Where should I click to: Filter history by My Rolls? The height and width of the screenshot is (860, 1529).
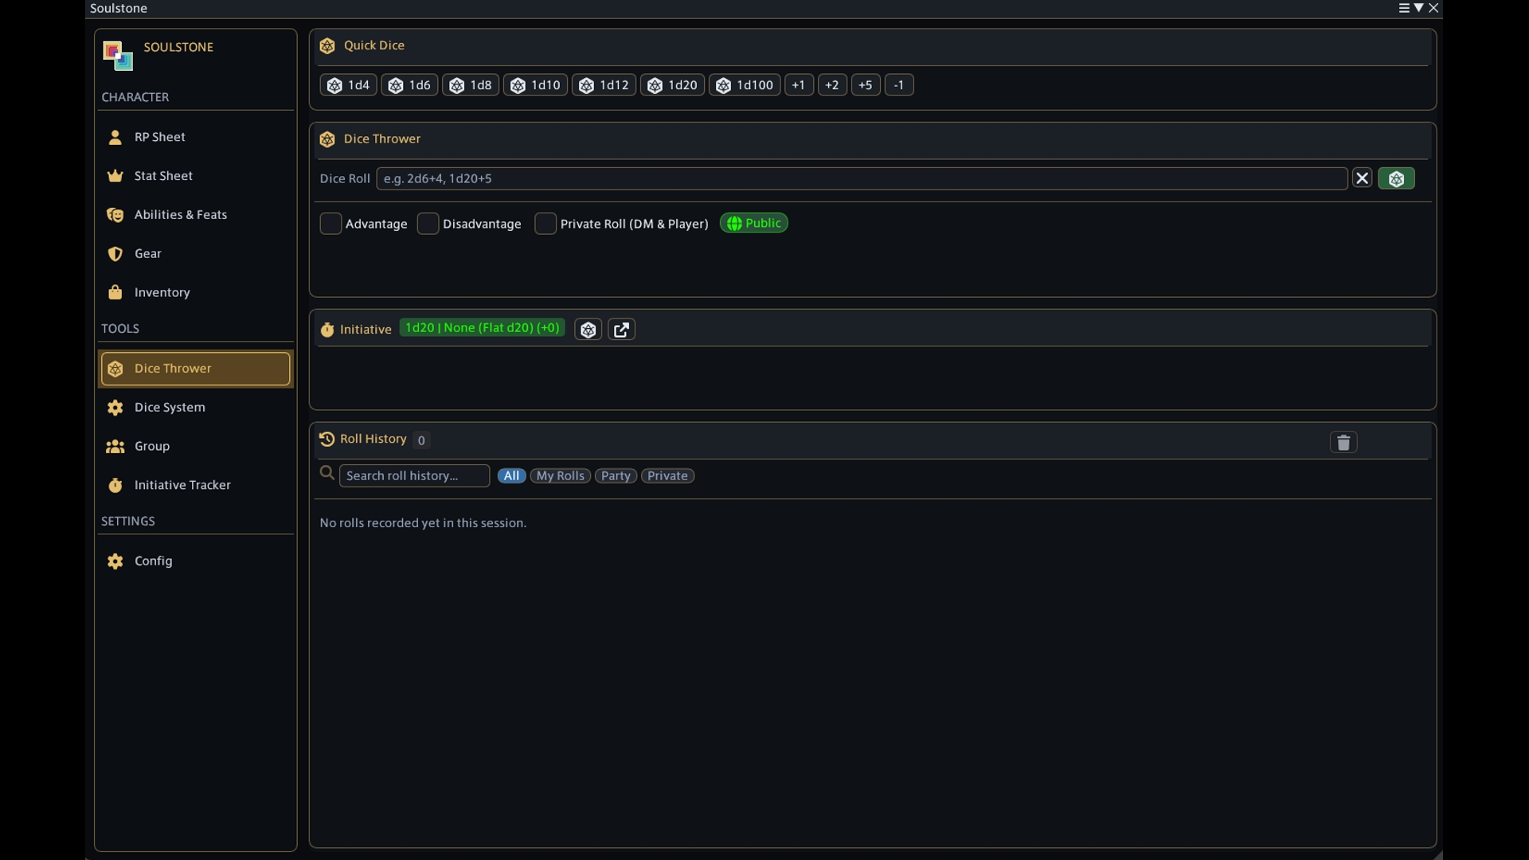point(561,476)
